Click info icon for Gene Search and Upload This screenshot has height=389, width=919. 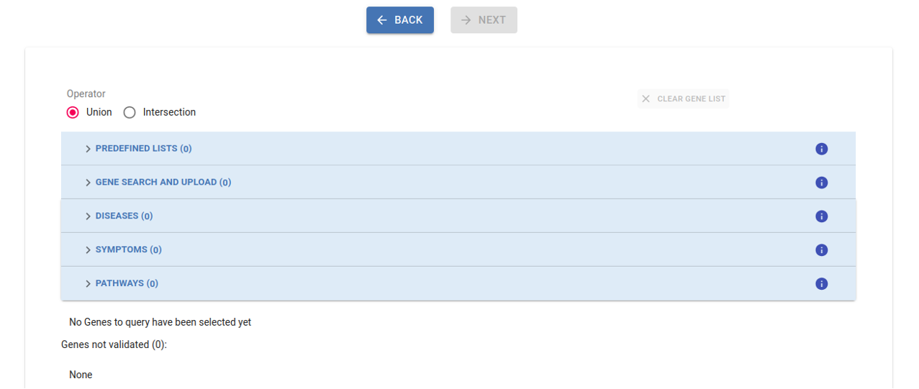[x=821, y=183]
